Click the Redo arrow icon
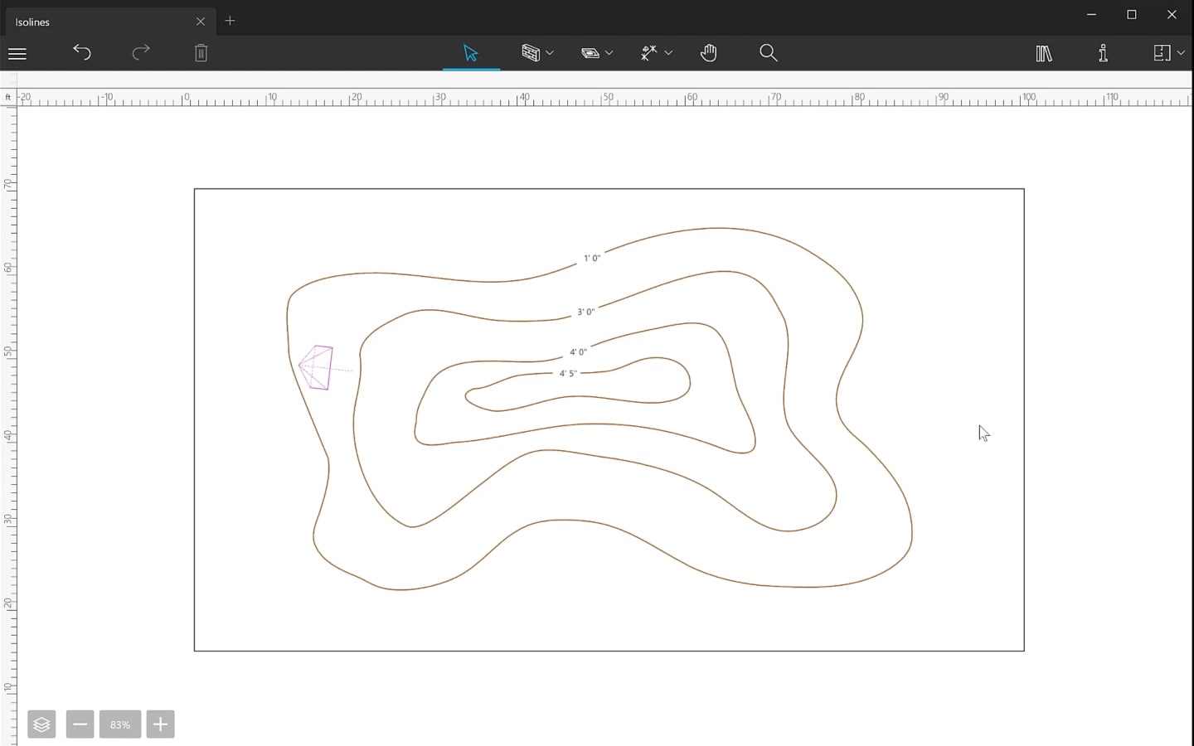The image size is (1194, 746). click(x=141, y=53)
